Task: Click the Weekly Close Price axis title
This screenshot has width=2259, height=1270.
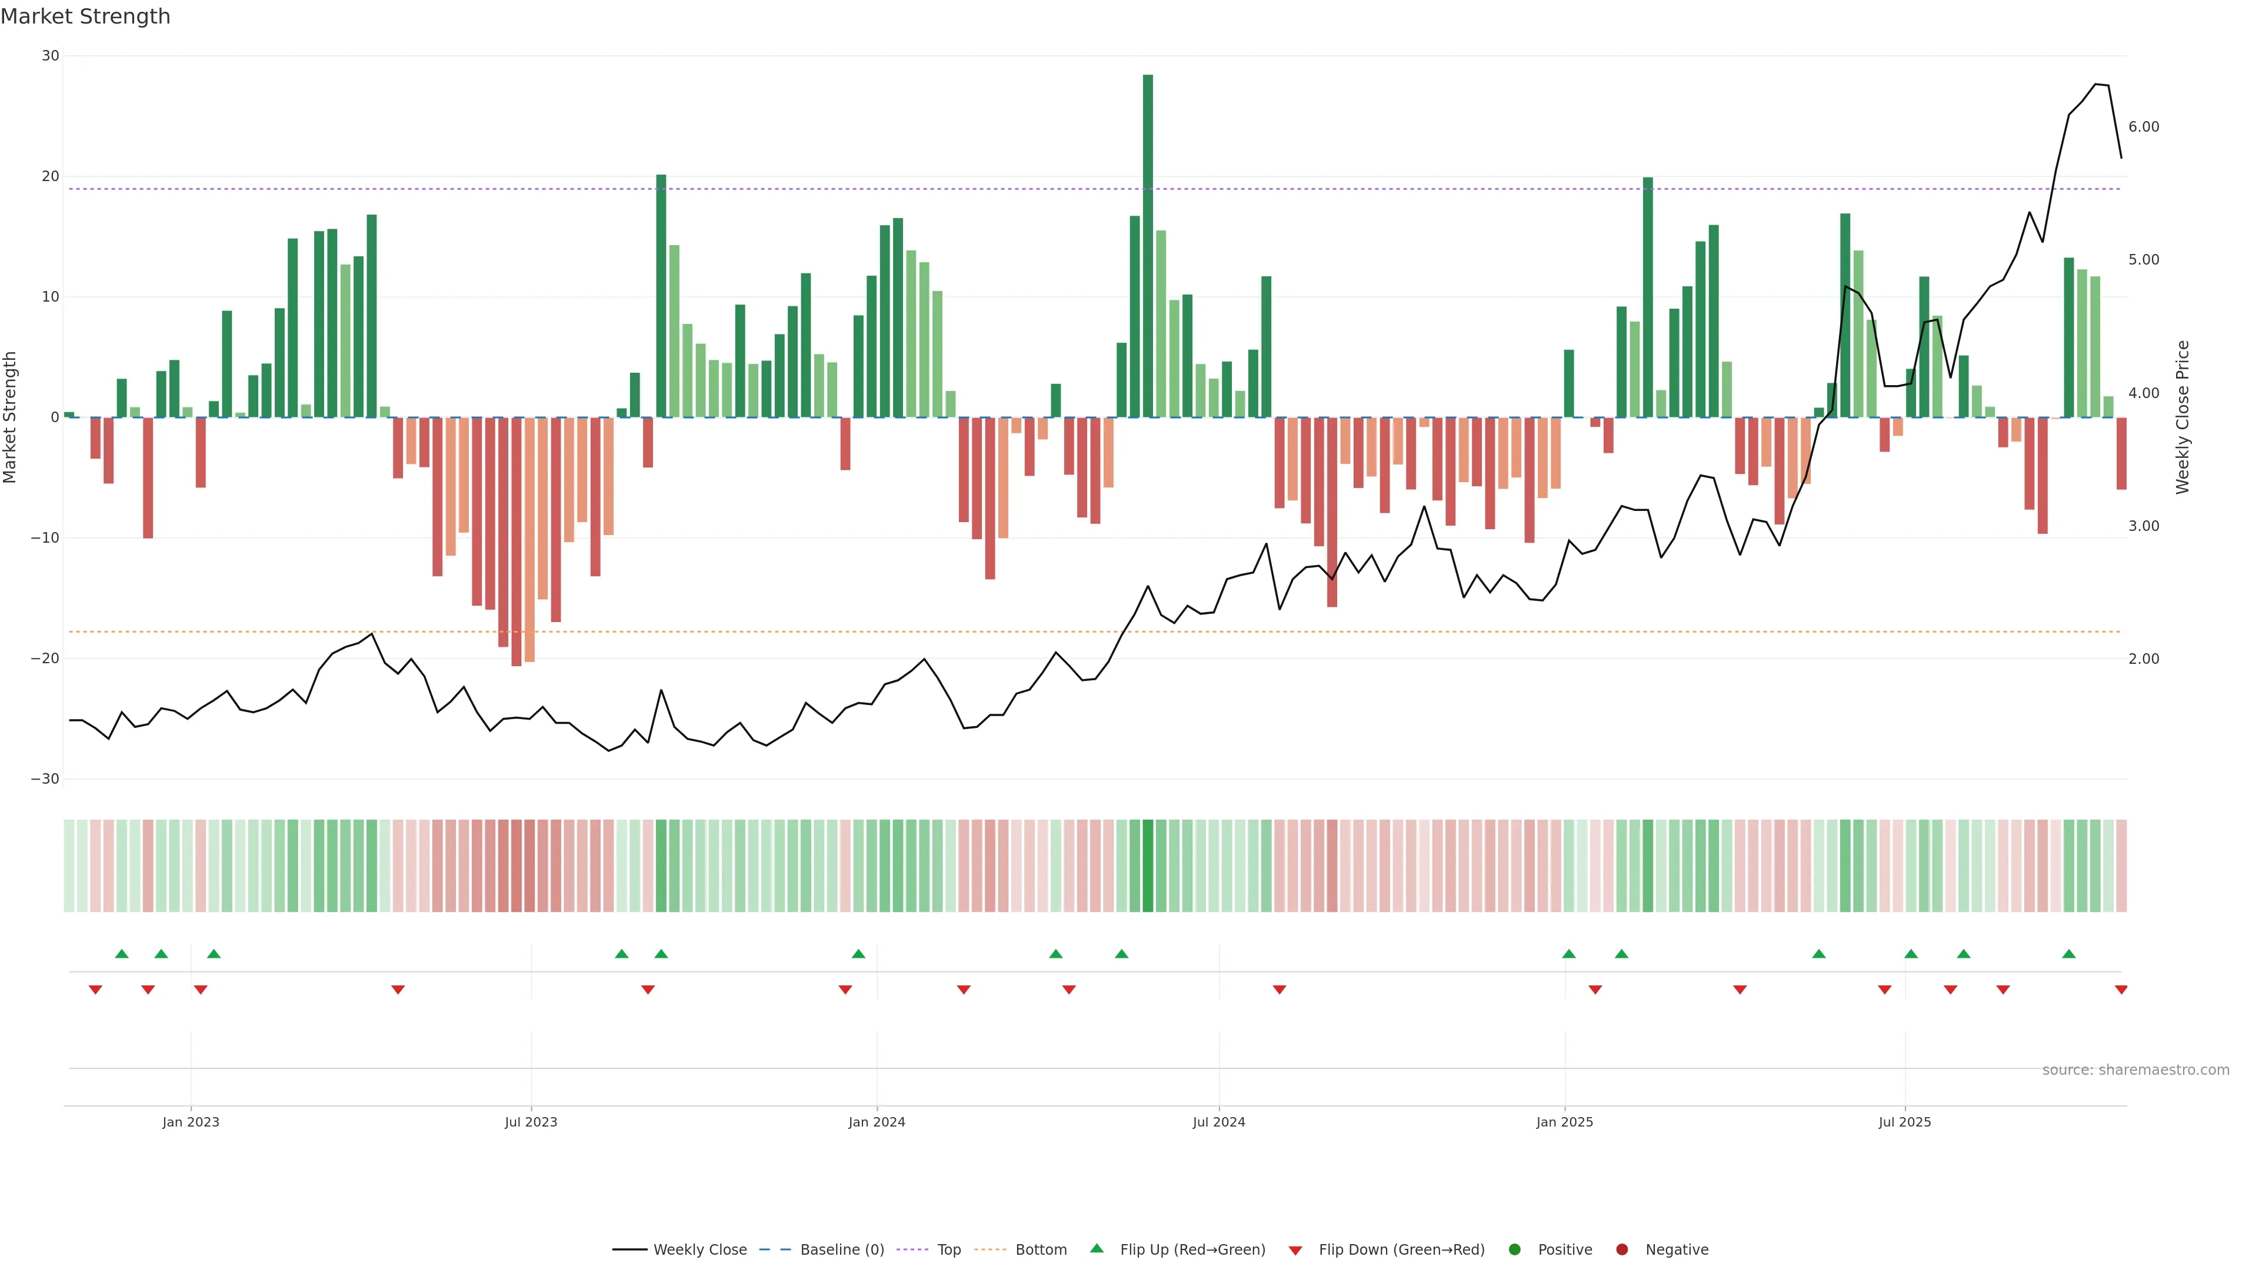Action: [2183, 417]
